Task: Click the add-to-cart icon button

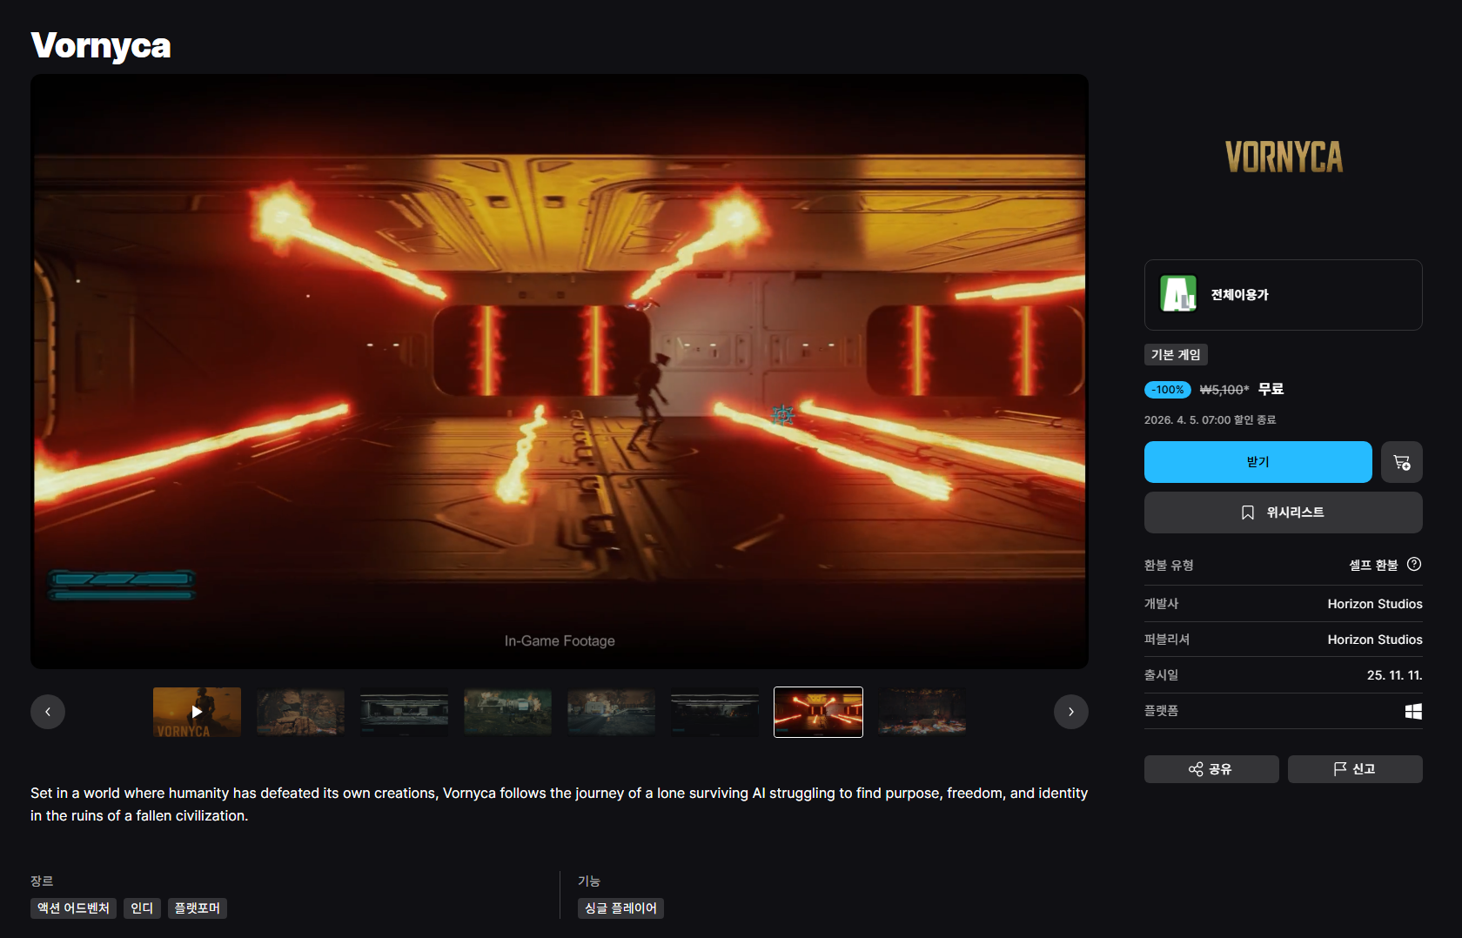Action: 1401,462
